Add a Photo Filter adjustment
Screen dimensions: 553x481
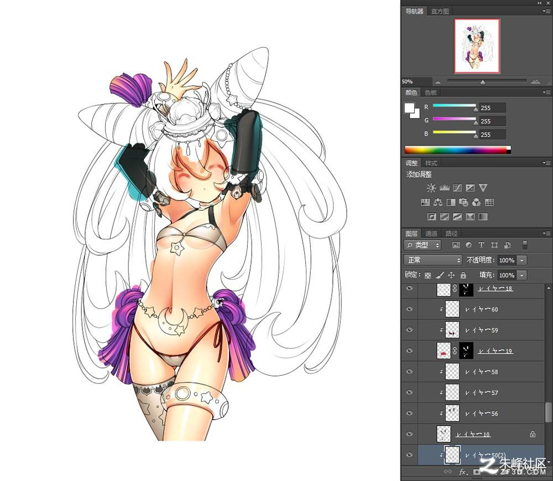tap(463, 202)
